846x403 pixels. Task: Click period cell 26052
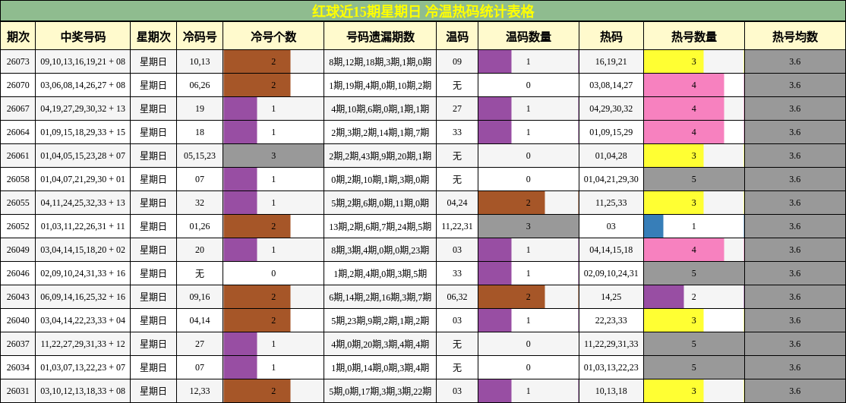[x=17, y=226]
